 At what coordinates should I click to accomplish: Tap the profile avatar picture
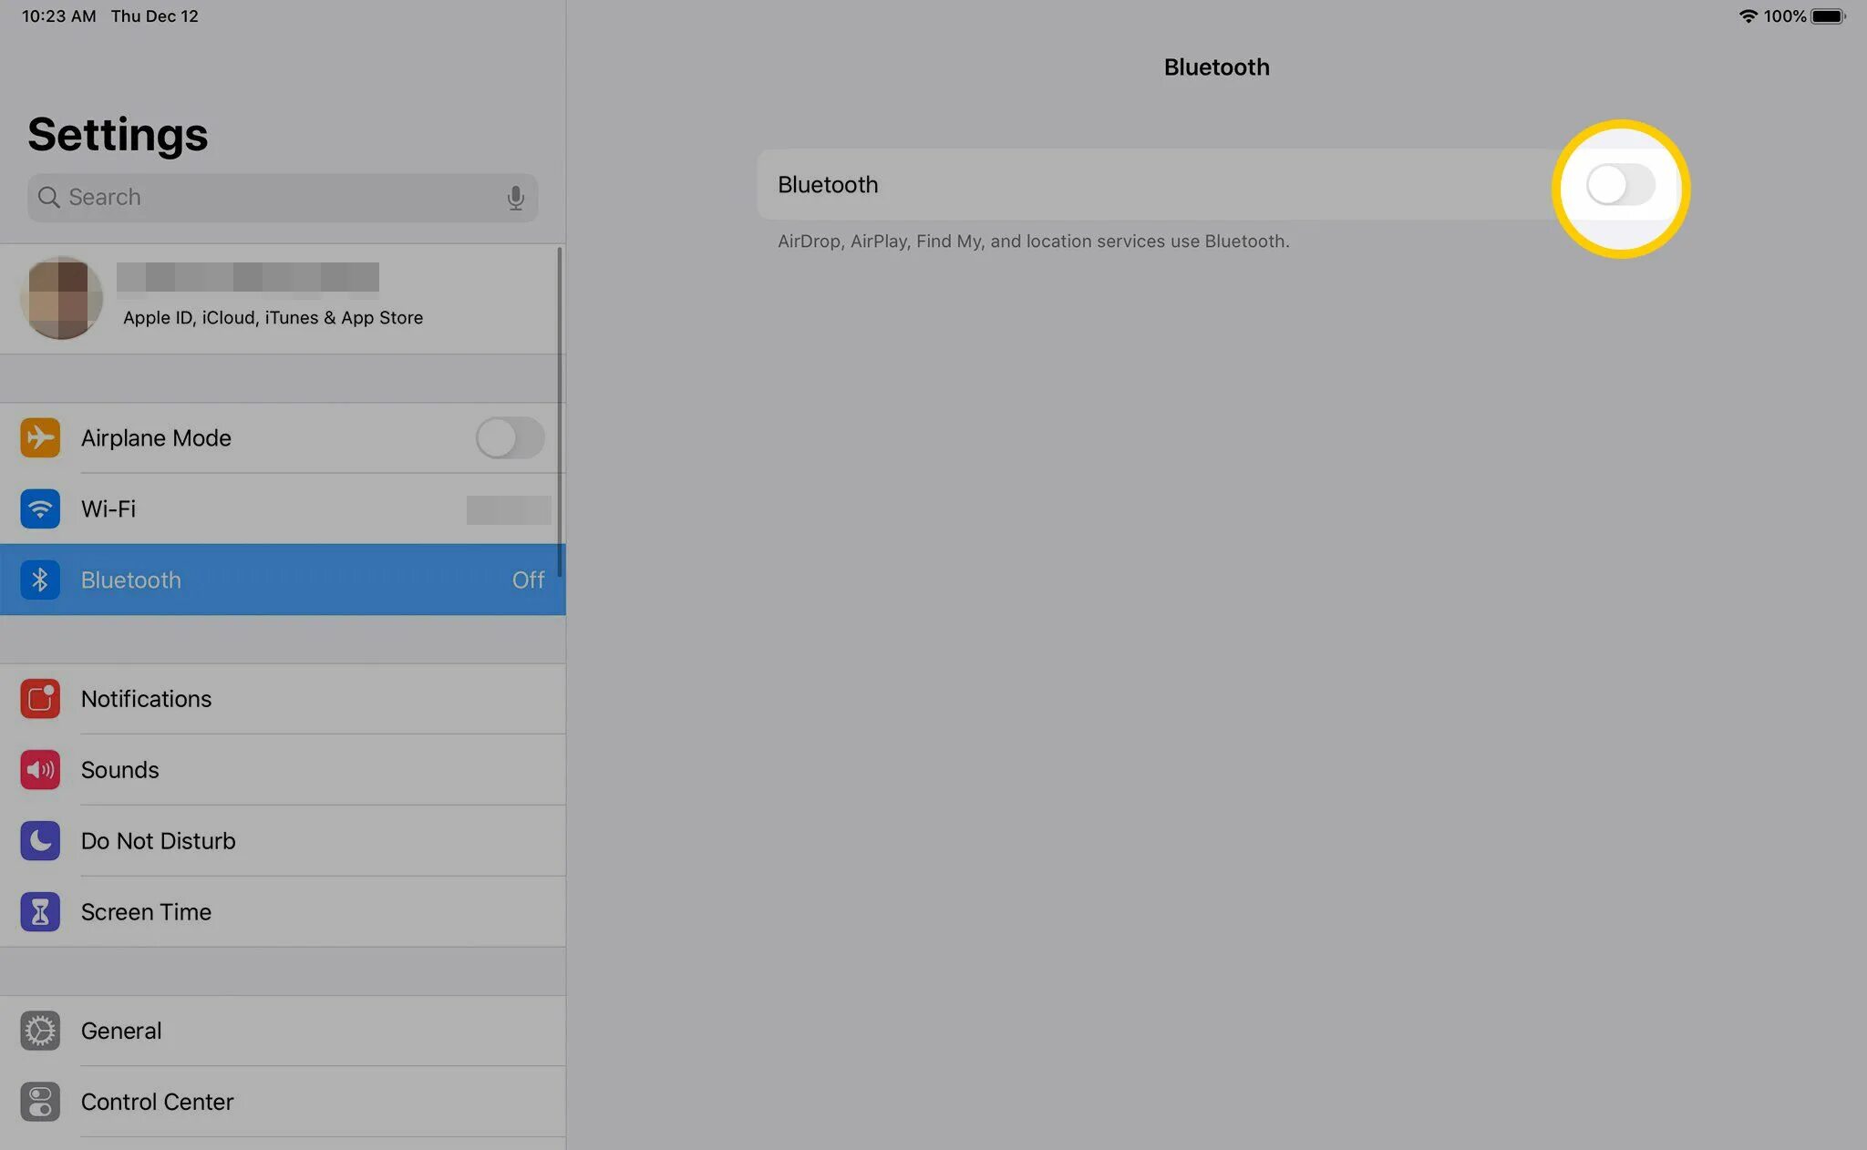pos(62,298)
